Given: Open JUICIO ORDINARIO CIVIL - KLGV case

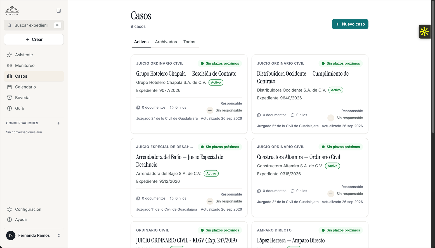Looking at the screenshot, I should [x=186, y=240].
